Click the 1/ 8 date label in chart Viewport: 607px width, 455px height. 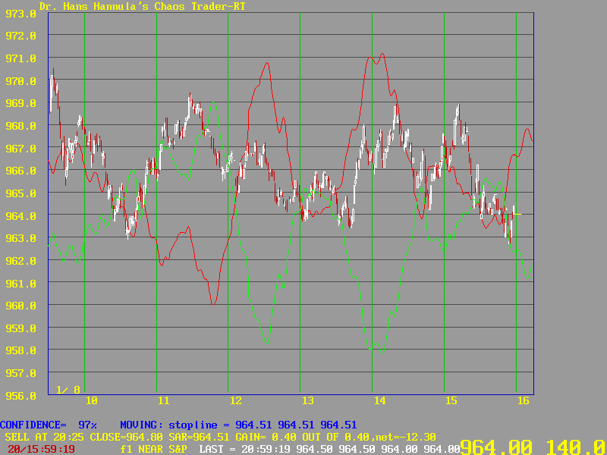pyautogui.click(x=68, y=390)
